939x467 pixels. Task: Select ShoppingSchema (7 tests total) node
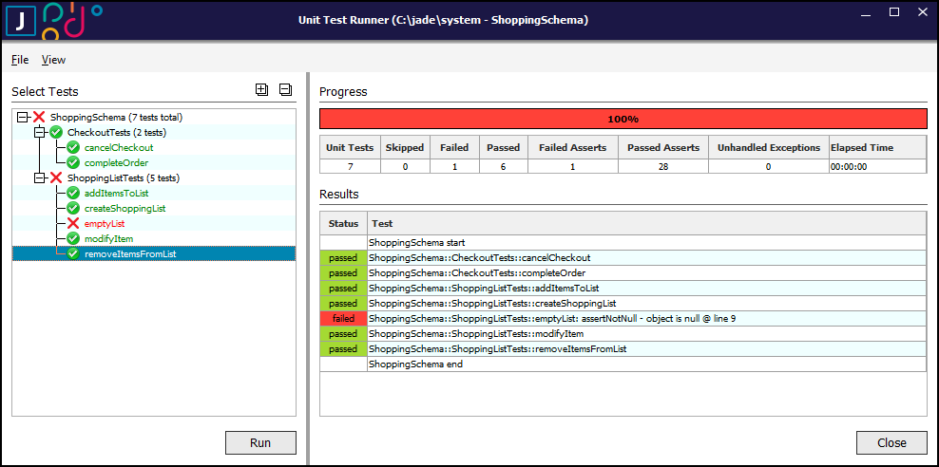(x=117, y=117)
